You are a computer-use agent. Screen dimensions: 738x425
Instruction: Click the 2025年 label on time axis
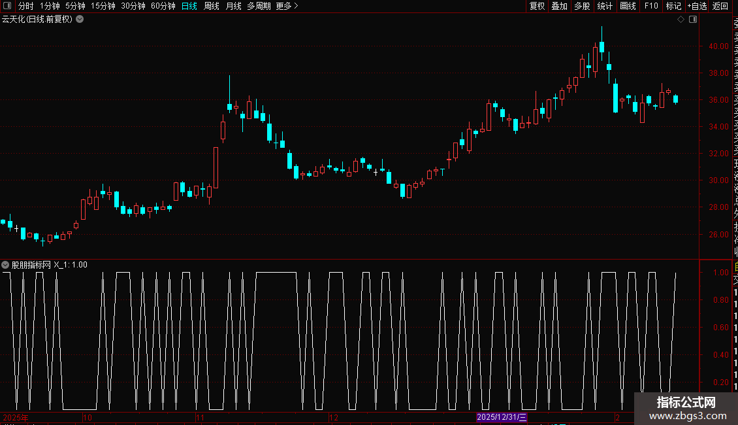pos(16,417)
